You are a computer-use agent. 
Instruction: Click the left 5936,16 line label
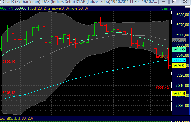[x=9, y=61]
